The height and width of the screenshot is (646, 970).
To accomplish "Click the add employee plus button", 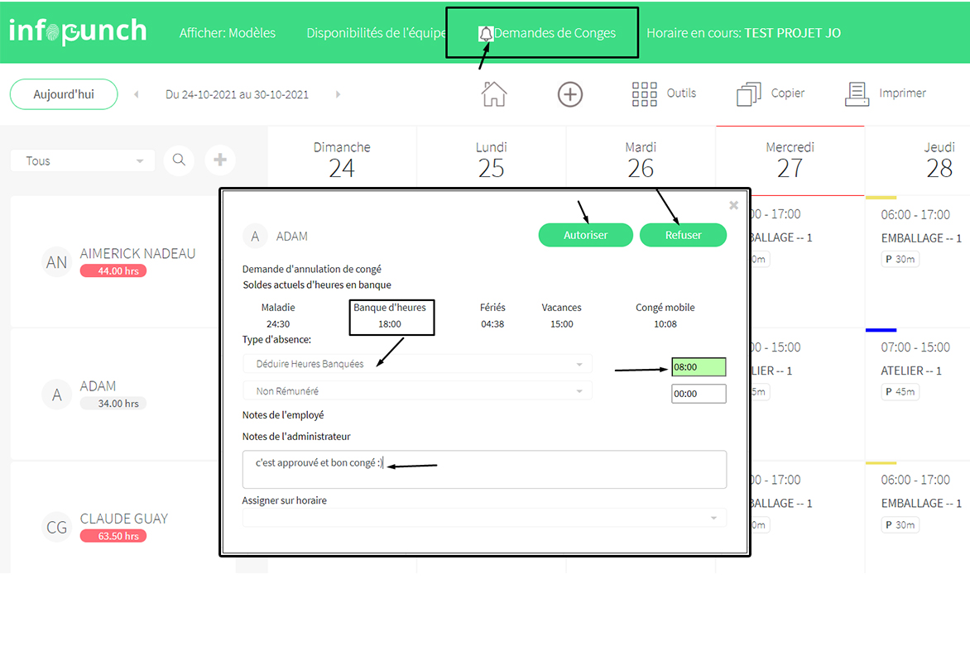I will (219, 160).
